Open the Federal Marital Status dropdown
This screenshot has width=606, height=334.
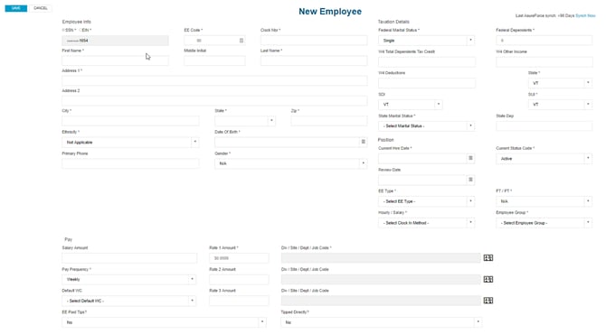(x=426, y=41)
